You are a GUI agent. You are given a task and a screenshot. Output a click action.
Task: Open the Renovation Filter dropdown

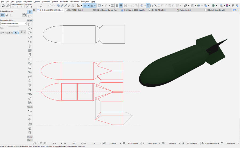coord(14,23)
